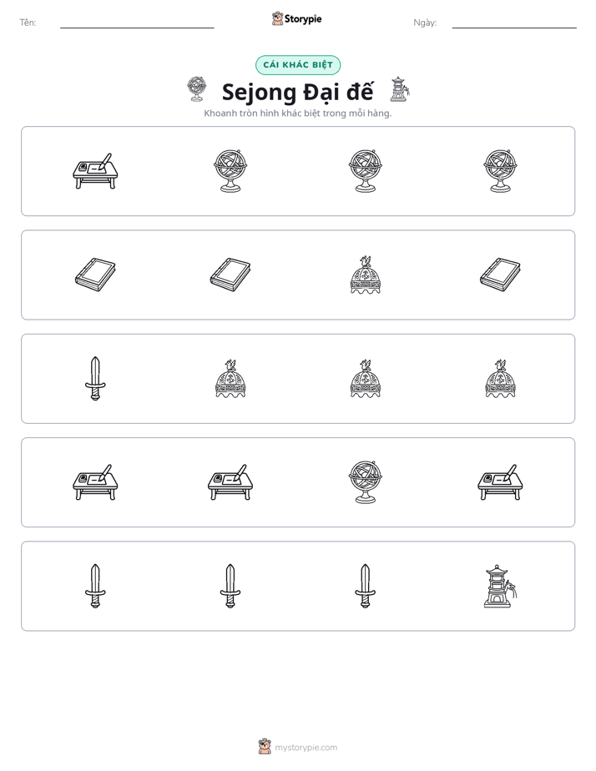Select the last writing desk in row four
The image size is (596, 771).
click(500, 482)
